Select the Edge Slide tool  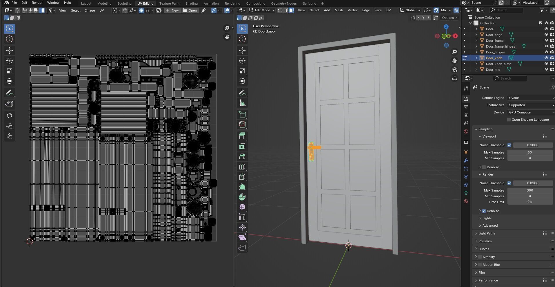[x=242, y=217]
